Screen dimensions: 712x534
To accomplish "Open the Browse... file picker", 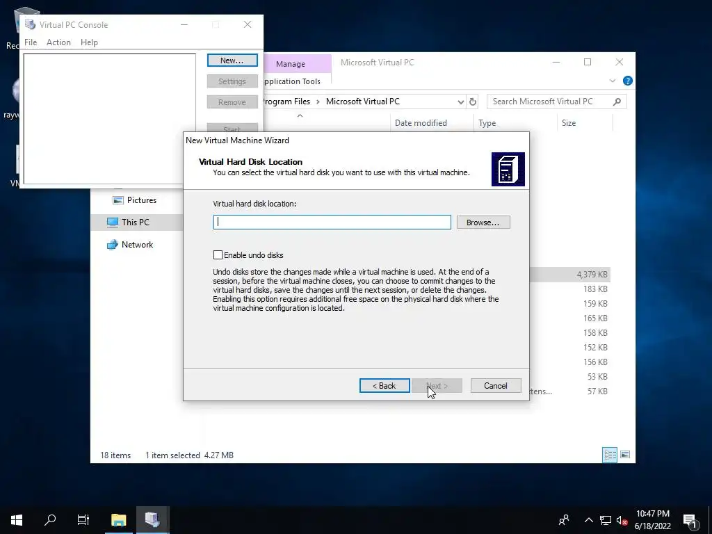I will coord(483,222).
